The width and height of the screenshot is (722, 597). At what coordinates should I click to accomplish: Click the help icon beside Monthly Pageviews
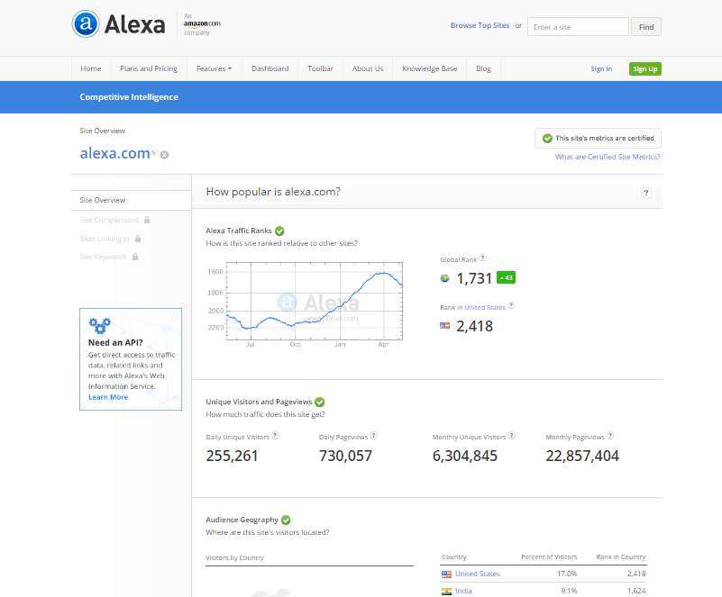pyautogui.click(x=610, y=435)
